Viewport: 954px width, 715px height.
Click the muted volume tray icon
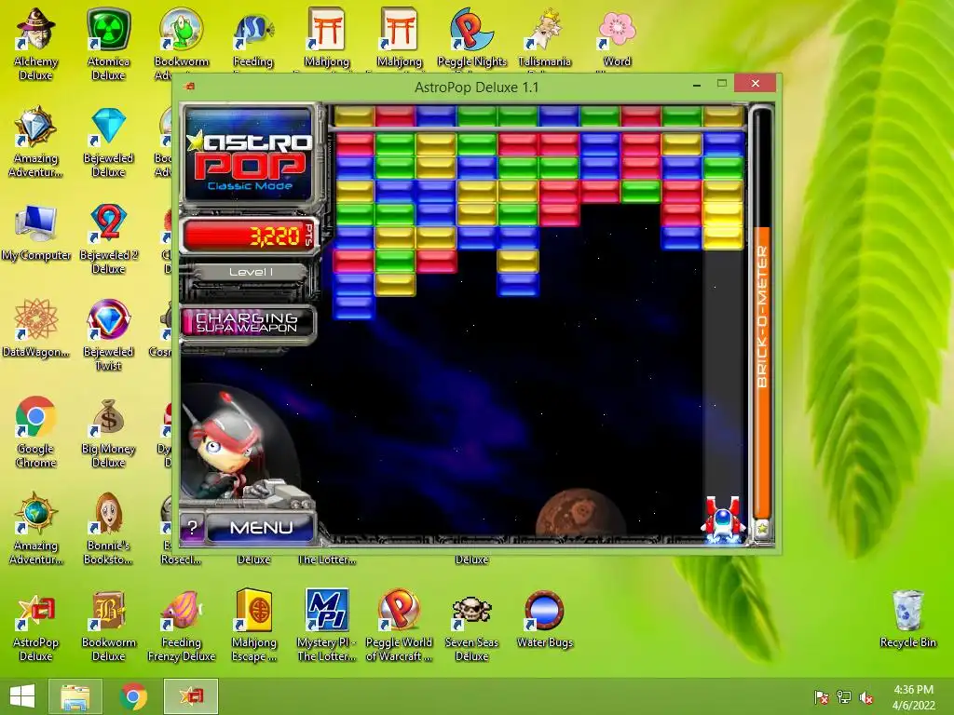tap(865, 697)
